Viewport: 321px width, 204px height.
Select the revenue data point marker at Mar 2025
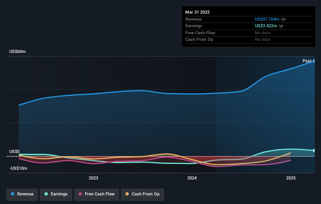[314, 61]
